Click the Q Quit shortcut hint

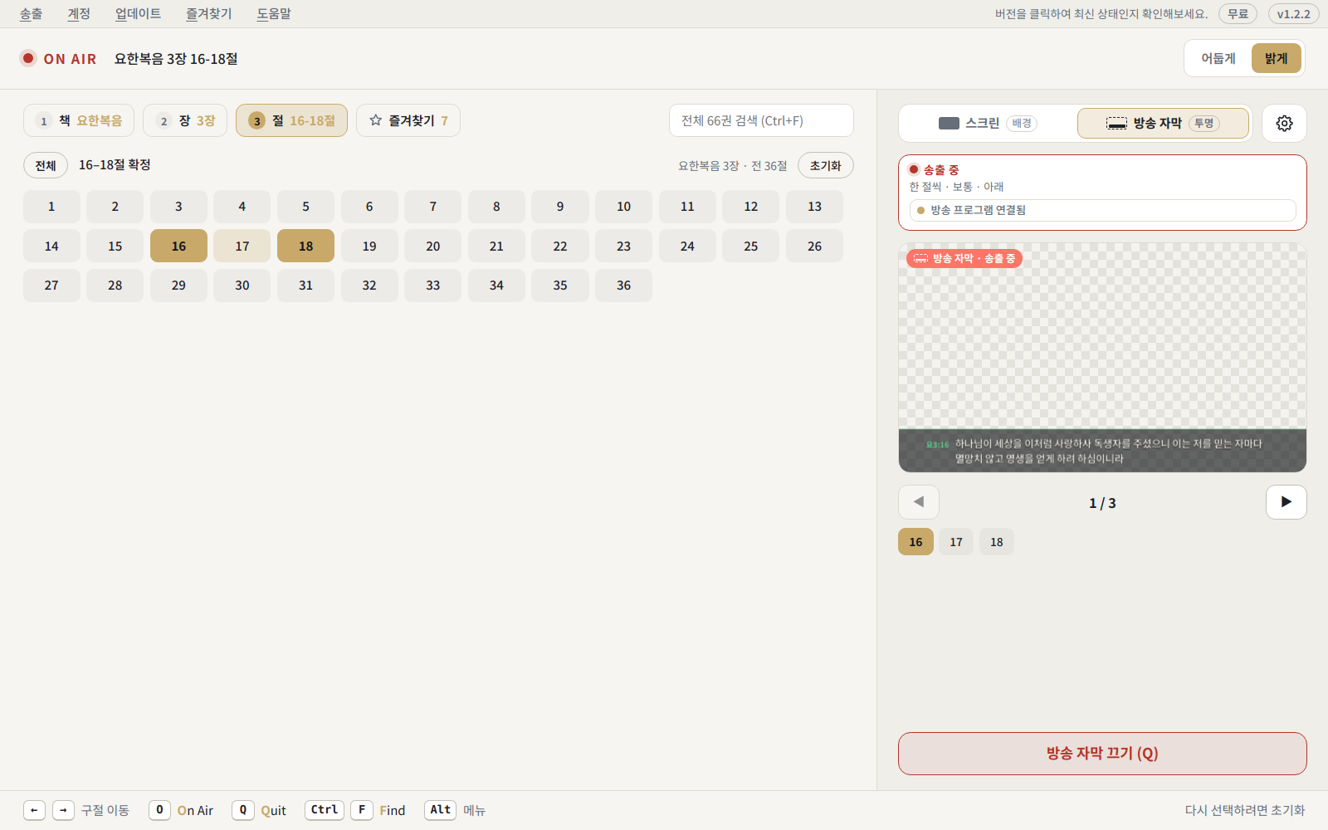(259, 810)
